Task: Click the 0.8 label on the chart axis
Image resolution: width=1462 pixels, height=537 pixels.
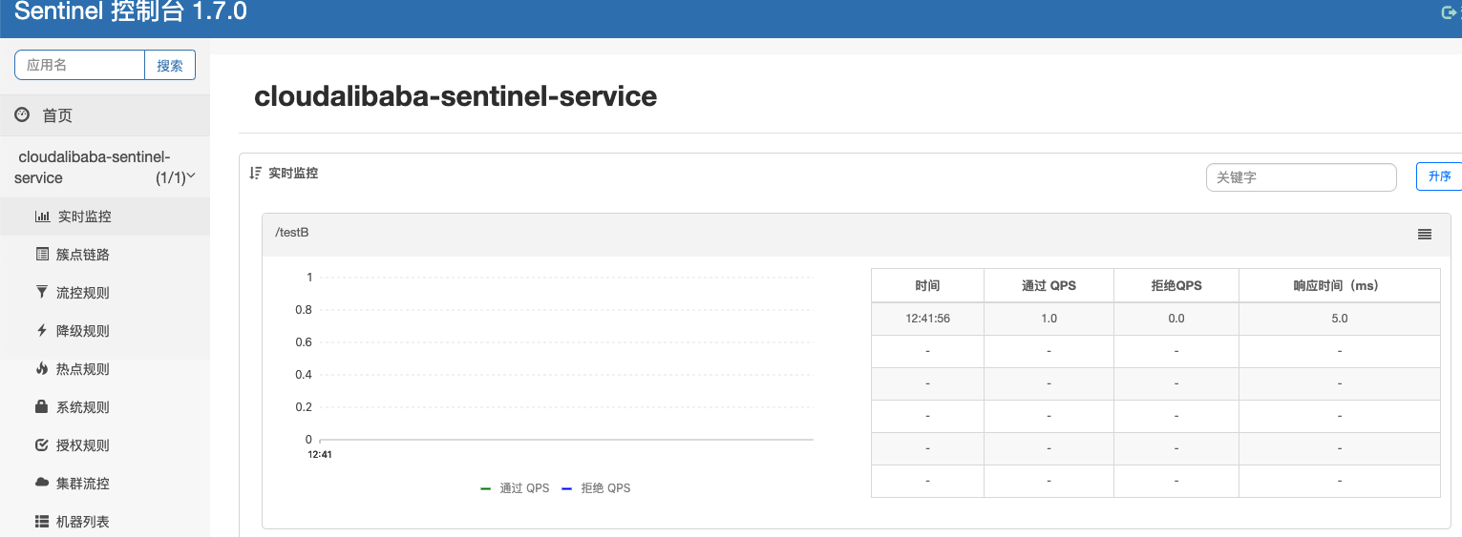Action: [304, 310]
